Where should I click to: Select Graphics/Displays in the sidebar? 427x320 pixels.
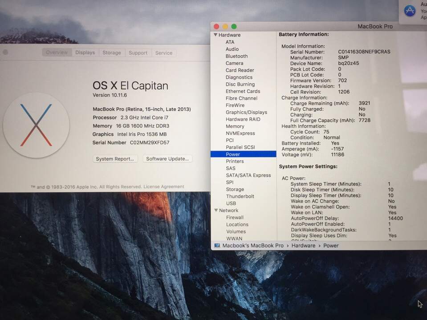246,113
